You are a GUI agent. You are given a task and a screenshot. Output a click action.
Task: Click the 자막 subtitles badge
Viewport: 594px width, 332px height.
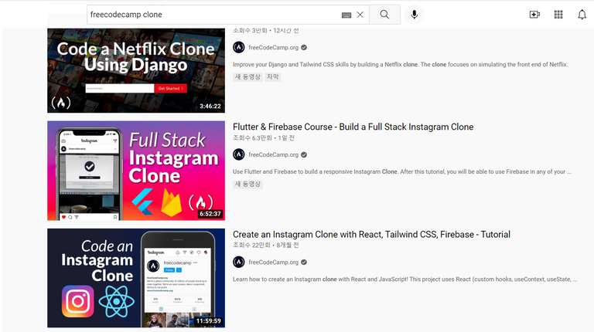[273, 76]
